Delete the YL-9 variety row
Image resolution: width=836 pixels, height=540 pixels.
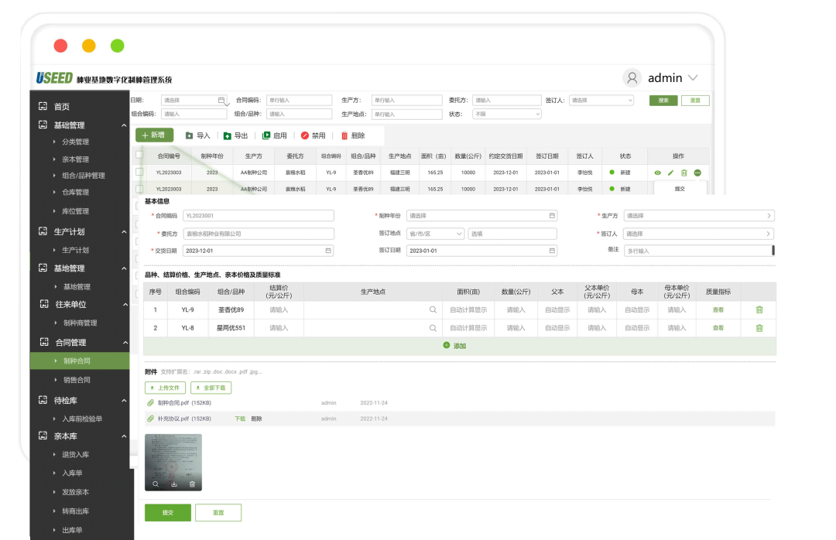pyautogui.click(x=759, y=309)
